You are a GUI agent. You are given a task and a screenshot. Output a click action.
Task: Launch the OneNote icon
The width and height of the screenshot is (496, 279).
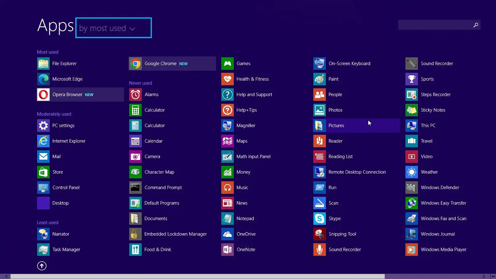[x=228, y=250]
